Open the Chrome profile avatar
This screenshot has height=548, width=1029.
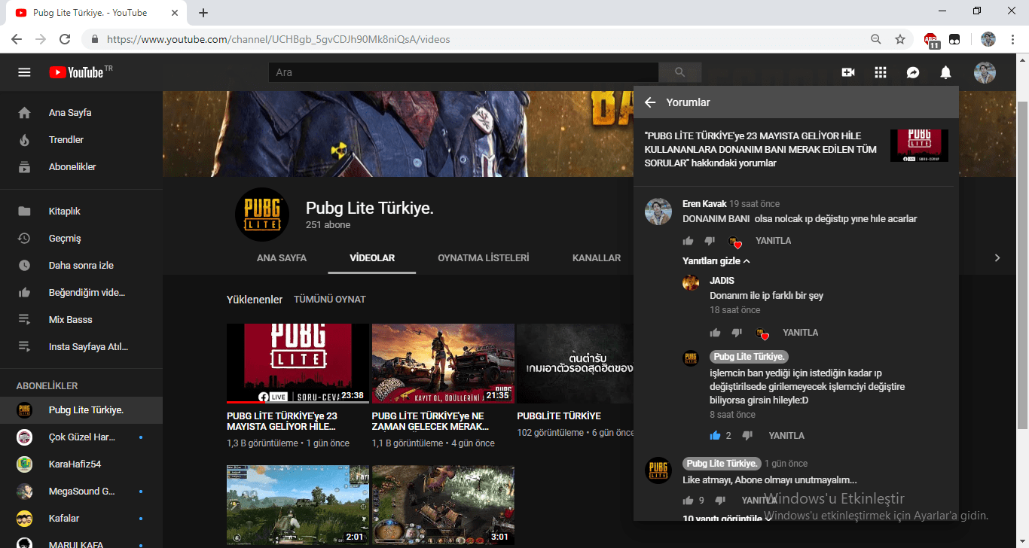tap(988, 39)
